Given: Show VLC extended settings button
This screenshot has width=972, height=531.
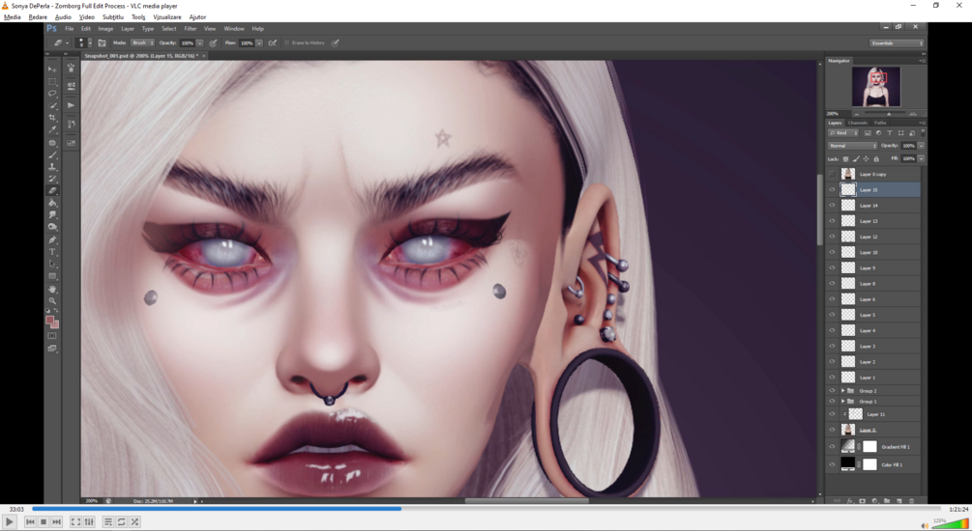Looking at the screenshot, I should coord(89,521).
